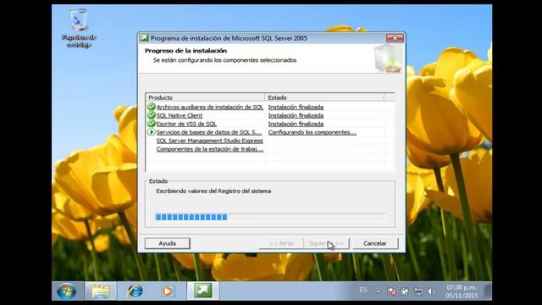Open Windows Media Player taskbar icon
This screenshot has height=305, width=542.
pyautogui.click(x=168, y=291)
